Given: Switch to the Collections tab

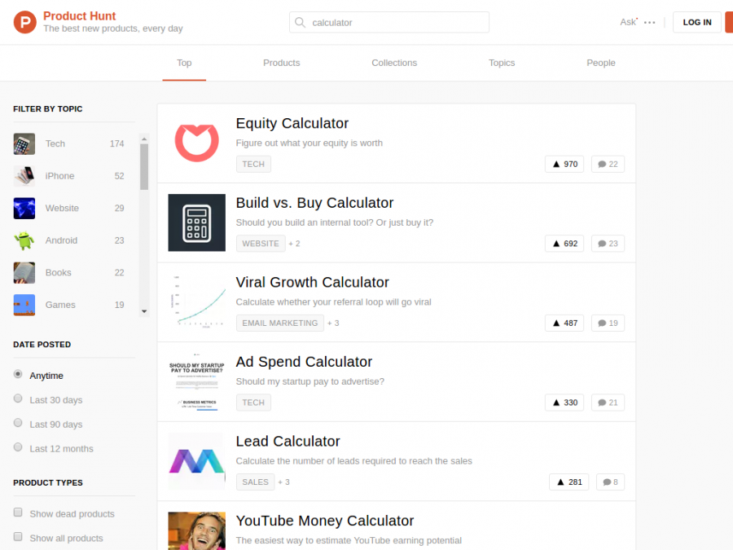Looking at the screenshot, I should click(x=394, y=63).
